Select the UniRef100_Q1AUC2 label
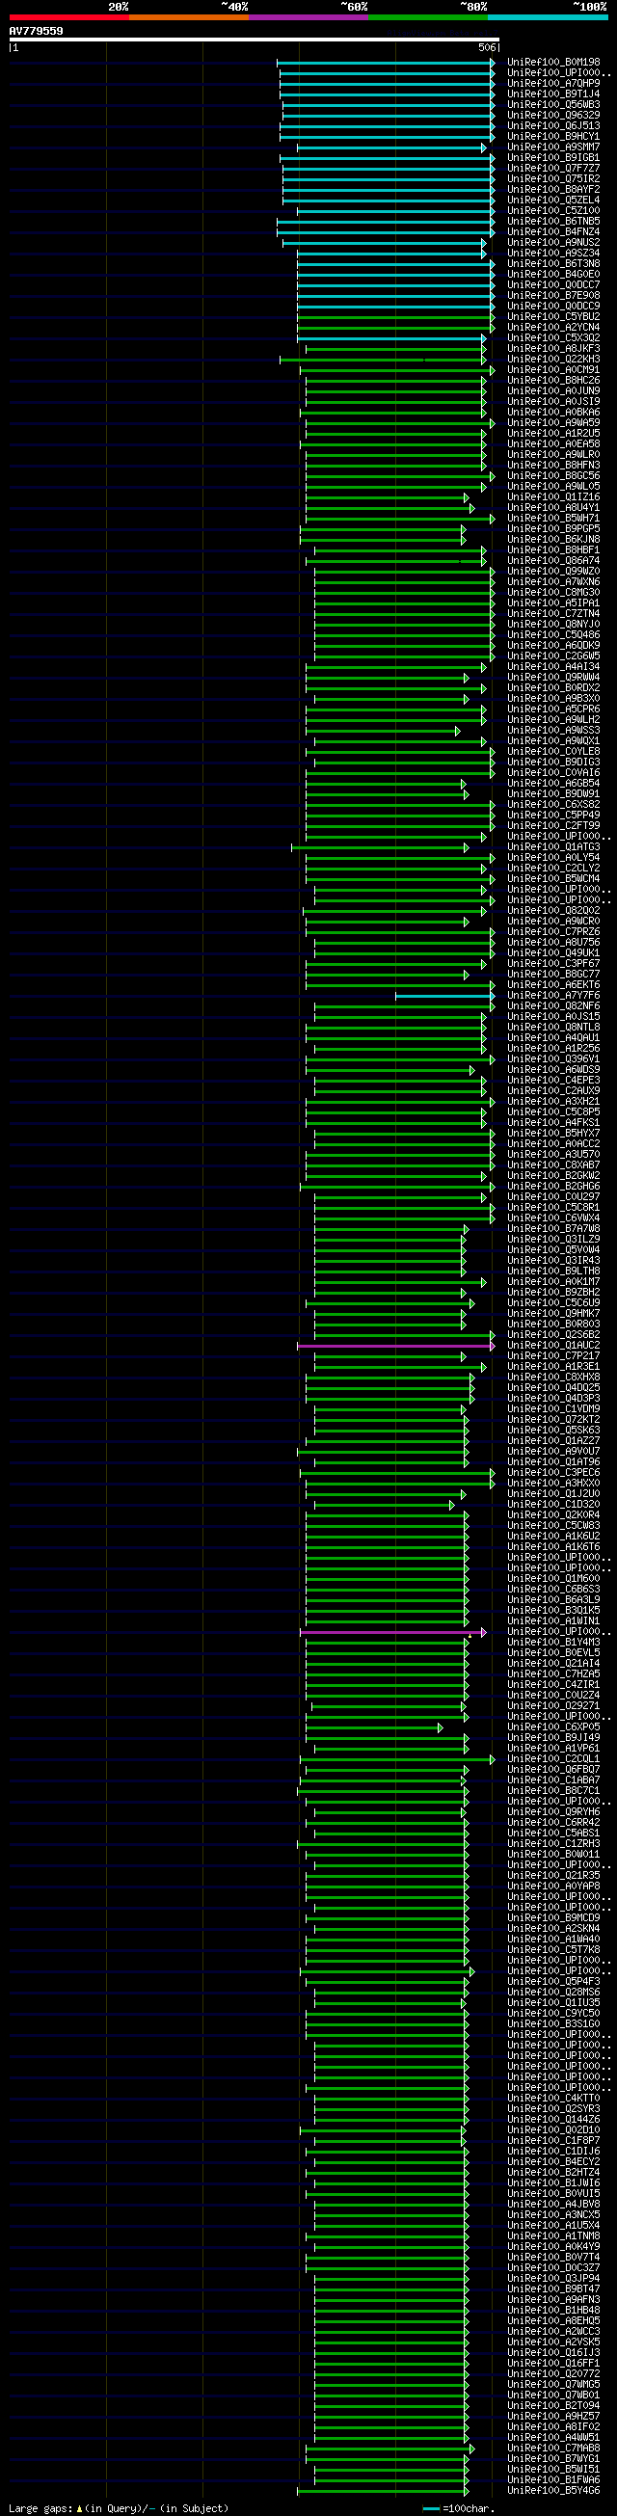Image resolution: width=617 pixels, height=2516 pixels. (x=553, y=1346)
